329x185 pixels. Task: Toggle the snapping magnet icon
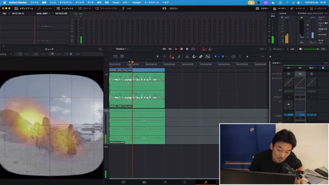coord(194,57)
